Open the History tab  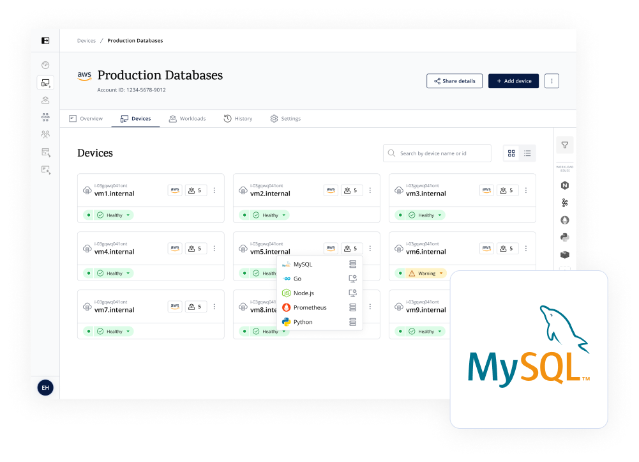point(238,119)
